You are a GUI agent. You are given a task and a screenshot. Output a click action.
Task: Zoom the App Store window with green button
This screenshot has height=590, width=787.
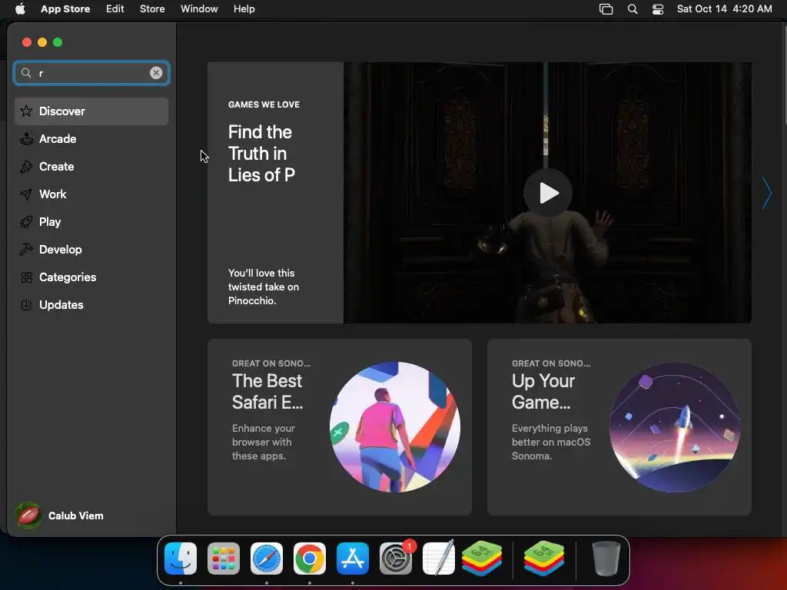click(x=58, y=42)
